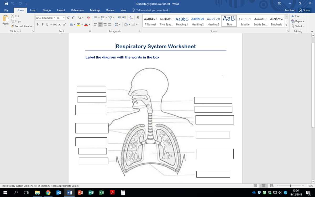Viewport: 315px width, 197px height.
Task: Open the font color dropdown arrow
Action: pyautogui.click(x=90, y=24)
